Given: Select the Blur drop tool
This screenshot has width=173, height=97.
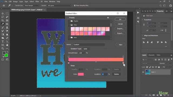Looking at the screenshot, I should 7,34.
